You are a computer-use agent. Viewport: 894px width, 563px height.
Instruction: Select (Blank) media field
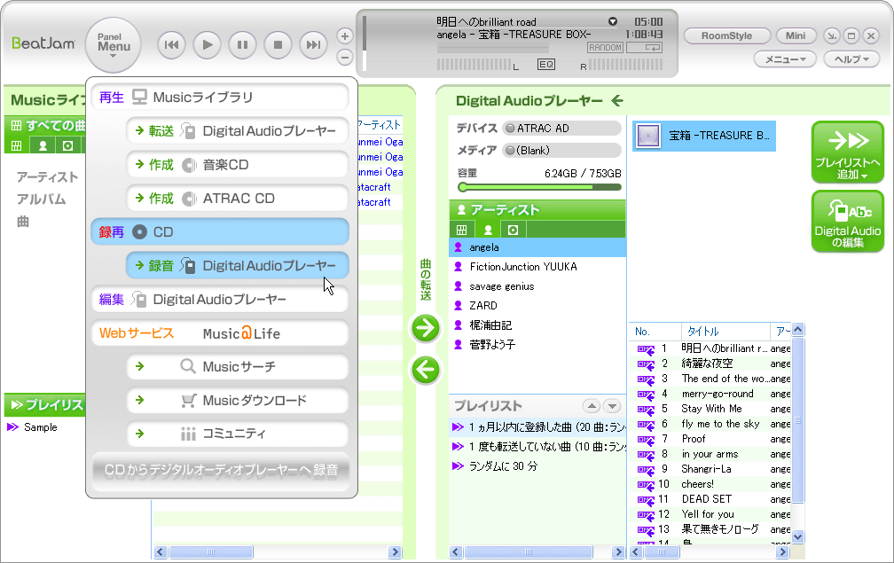tap(561, 151)
